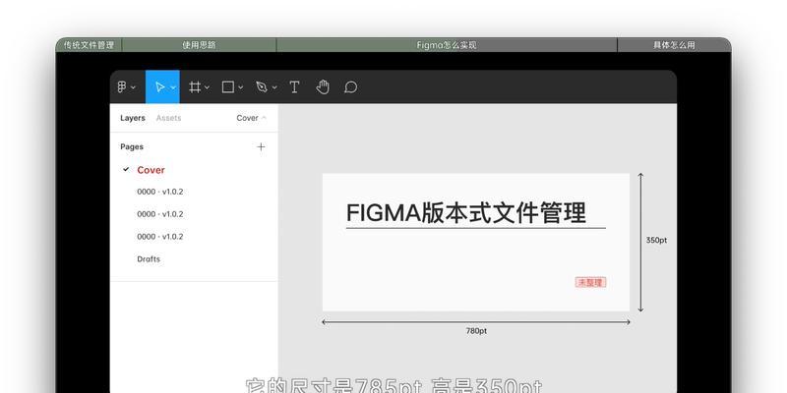The image size is (787, 393).
Task: Open Frame tool options chevron
Action: tap(207, 87)
